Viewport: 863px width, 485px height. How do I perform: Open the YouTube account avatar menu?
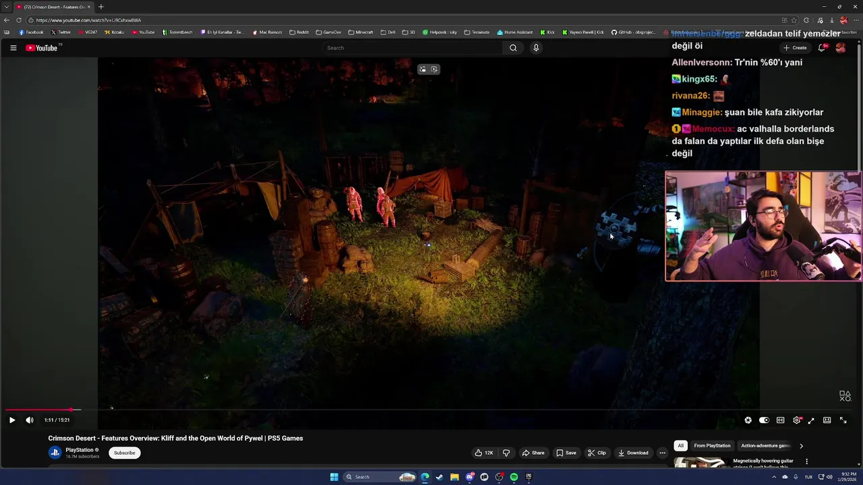[840, 48]
